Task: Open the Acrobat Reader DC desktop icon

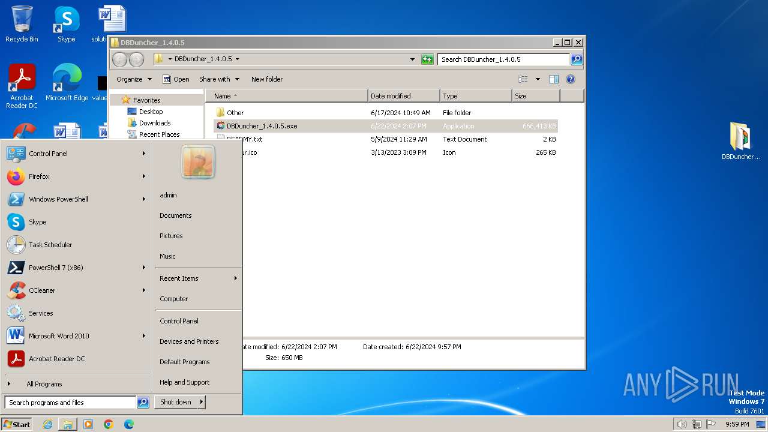Action: click(22, 86)
